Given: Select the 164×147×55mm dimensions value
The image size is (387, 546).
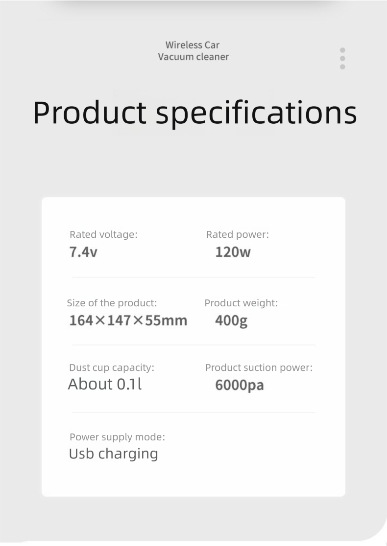Looking at the screenshot, I should point(128,321).
